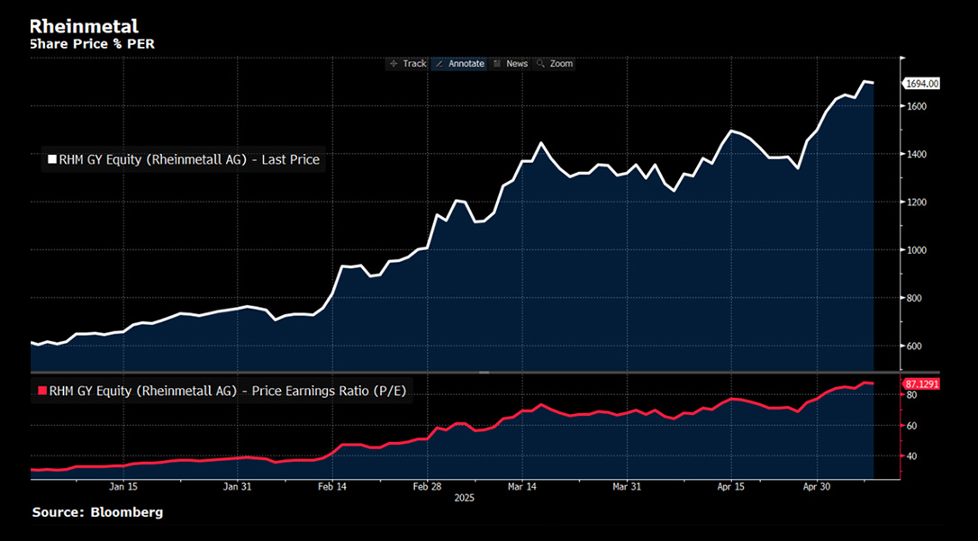This screenshot has height=541, width=978.
Task: Click the Apr 30 date label
Action: click(816, 486)
